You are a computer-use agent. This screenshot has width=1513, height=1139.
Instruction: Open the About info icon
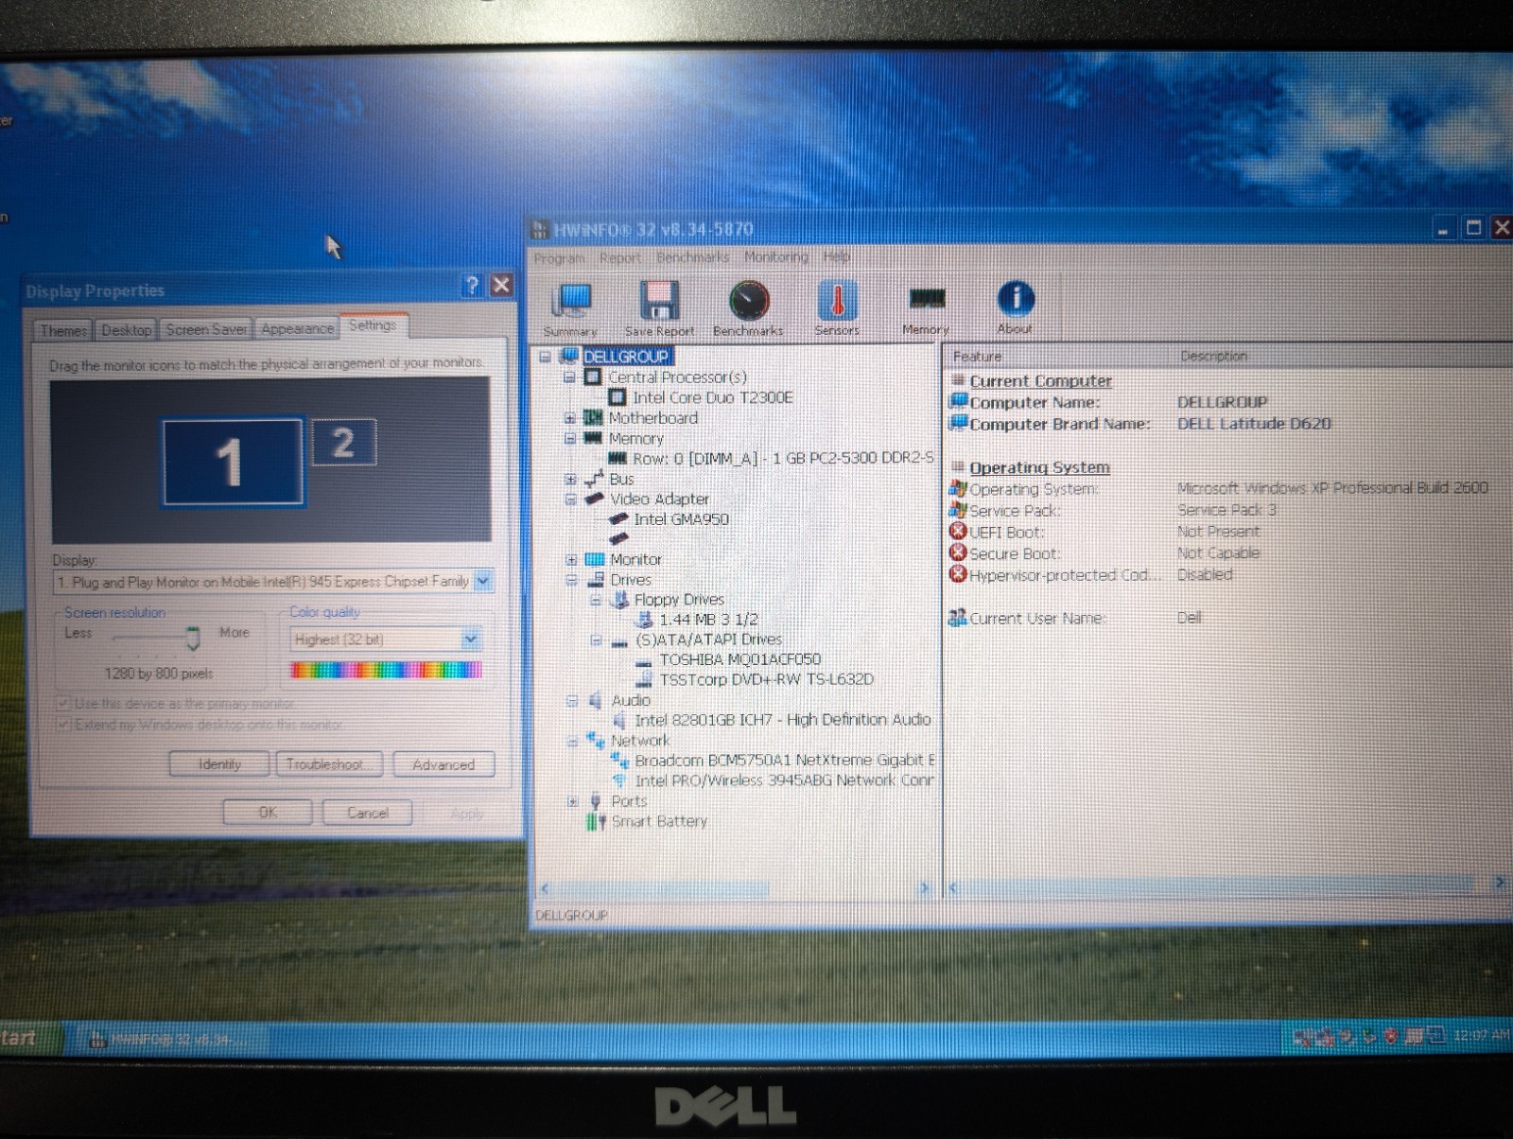point(1015,308)
